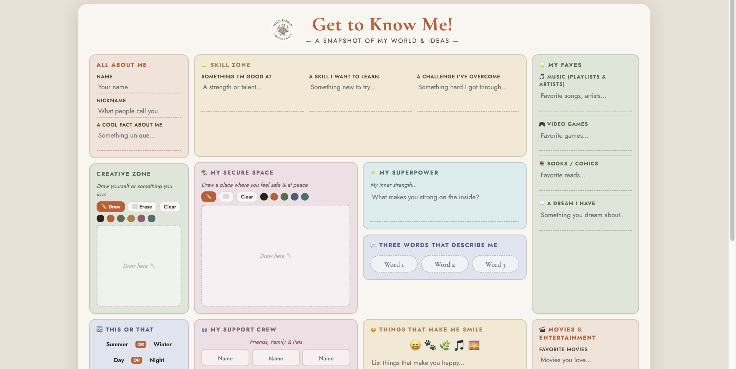Pick orange color swatch in Creative Zone
The image size is (736, 369).
[111, 218]
